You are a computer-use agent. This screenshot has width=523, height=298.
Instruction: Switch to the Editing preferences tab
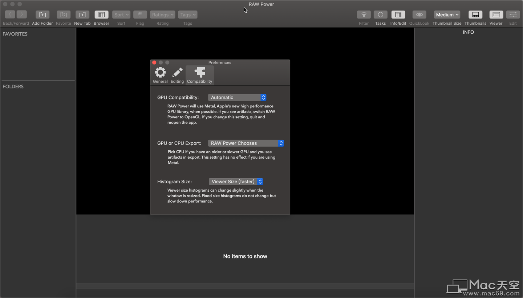click(x=177, y=75)
